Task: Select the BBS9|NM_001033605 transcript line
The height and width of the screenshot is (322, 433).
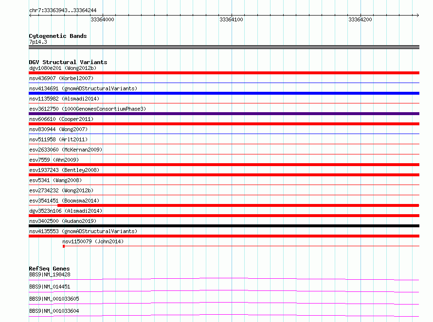Action: pos(224,303)
